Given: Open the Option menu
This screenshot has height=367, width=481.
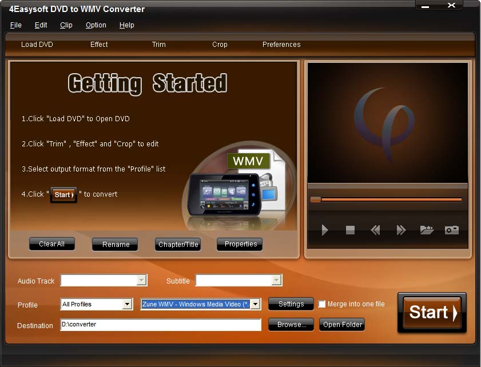Looking at the screenshot, I should tap(96, 25).
